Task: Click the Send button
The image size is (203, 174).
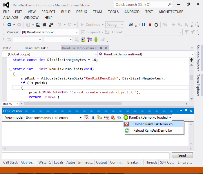Action: tap(182, 155)
